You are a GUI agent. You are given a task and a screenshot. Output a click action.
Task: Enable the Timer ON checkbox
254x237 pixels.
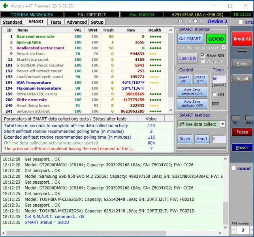[x=214, y=94]
